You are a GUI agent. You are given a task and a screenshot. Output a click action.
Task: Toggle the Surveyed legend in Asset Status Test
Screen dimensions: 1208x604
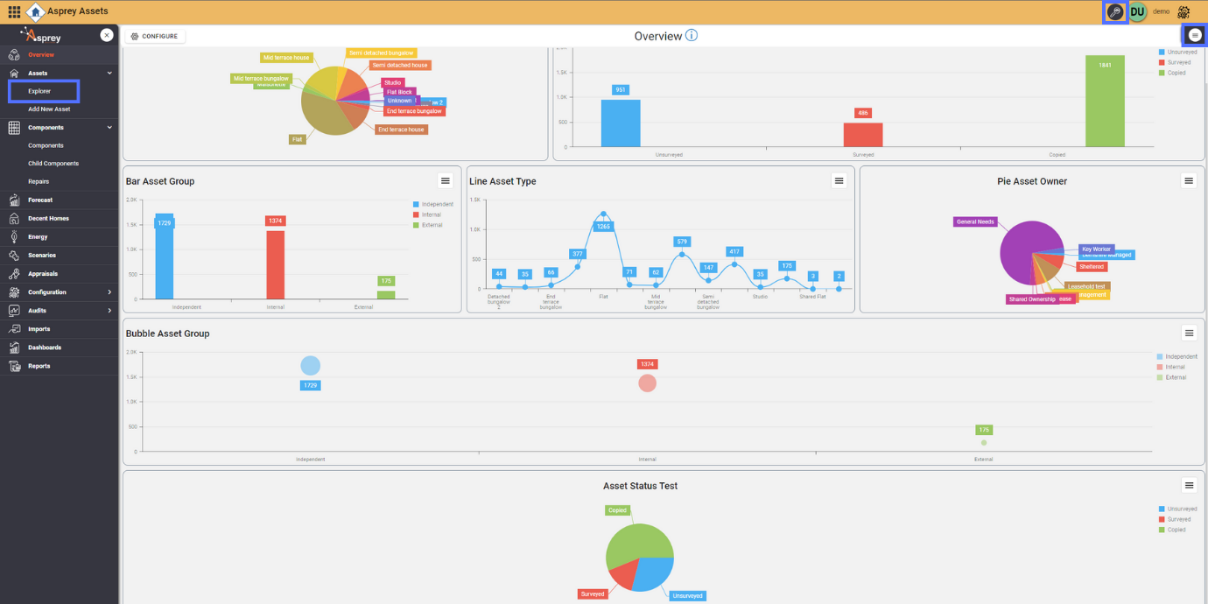1181,519
